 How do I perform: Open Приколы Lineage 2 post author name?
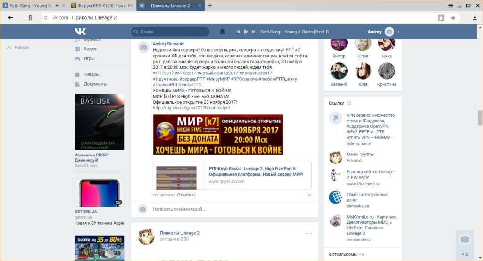180,233
